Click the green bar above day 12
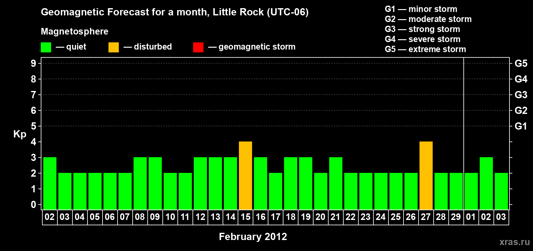The width and height of the screenshot is (533, 251). 200,183
